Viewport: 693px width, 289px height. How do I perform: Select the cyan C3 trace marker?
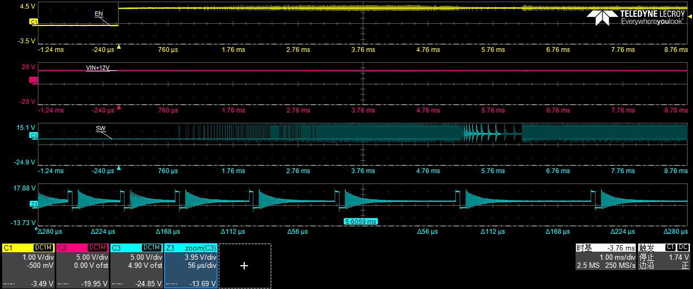34,135
